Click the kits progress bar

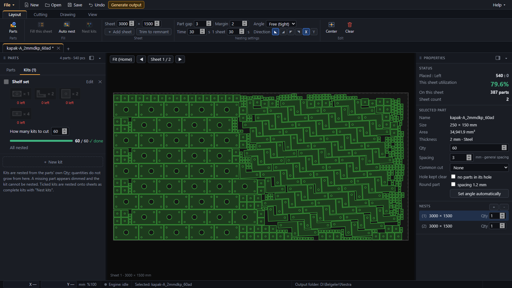pos(41,141)
